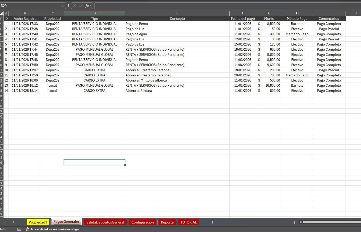Click the vertical ellipsis beside the Name Box
This screenshot has width=361, height=232.
[x=68, y=5]
